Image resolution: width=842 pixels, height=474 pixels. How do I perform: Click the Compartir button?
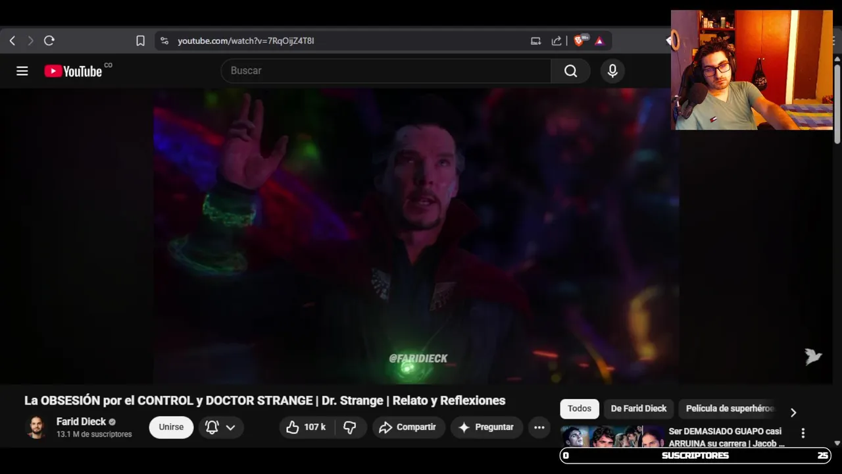pyautogui.click(x=409, y=427)
